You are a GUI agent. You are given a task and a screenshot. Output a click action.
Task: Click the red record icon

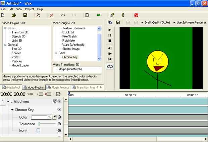[136, 15]
